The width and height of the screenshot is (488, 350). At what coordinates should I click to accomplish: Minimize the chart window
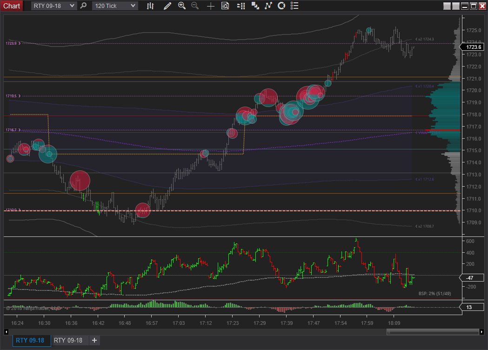point(465,6)
